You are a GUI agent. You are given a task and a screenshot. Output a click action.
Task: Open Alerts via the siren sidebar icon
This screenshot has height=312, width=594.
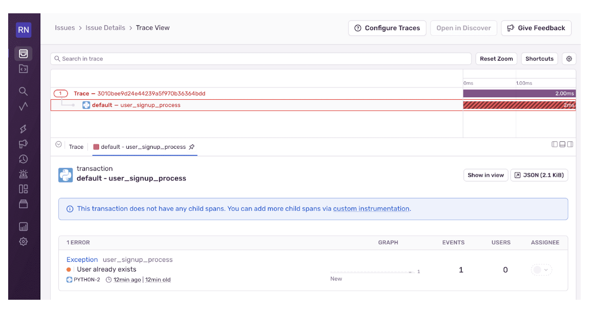[x=24, y=174]
